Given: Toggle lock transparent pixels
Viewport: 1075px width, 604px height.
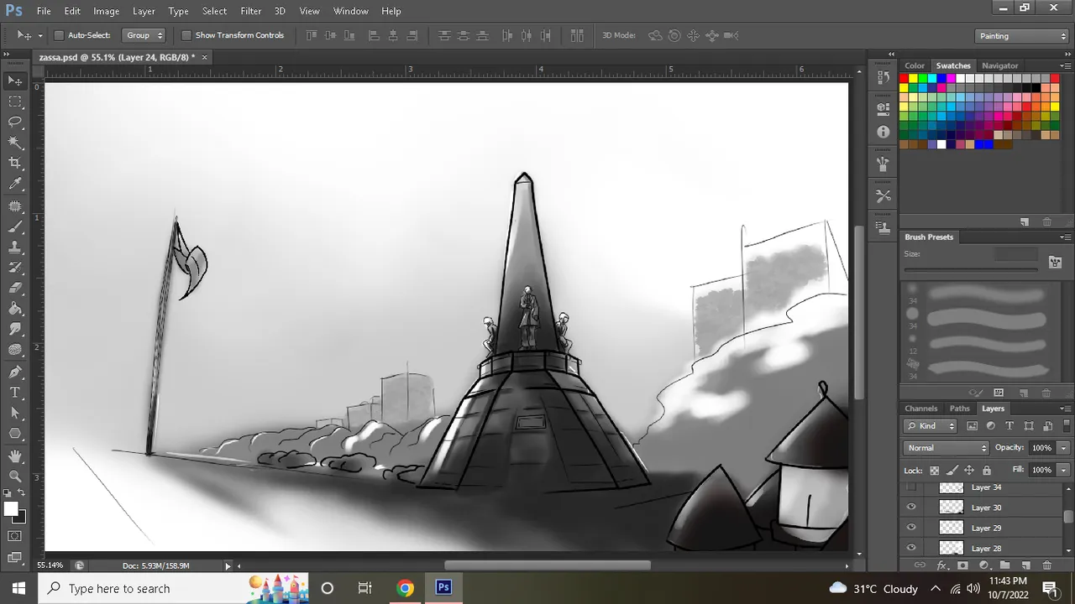Looking at the screenshot, I should pos(935,471).
